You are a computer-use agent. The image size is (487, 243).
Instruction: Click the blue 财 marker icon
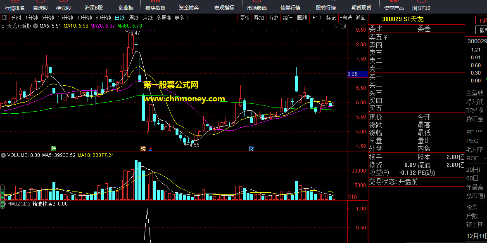point(251,149)
